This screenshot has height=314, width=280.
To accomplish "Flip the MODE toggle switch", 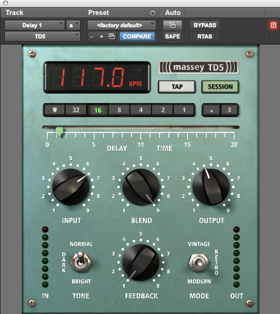I will click(199, 262).
